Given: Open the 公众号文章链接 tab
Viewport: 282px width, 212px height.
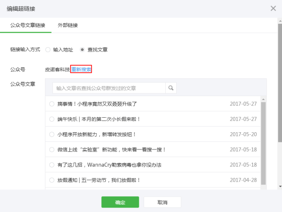Looking at the screenshot, I should tap(28, 26).
